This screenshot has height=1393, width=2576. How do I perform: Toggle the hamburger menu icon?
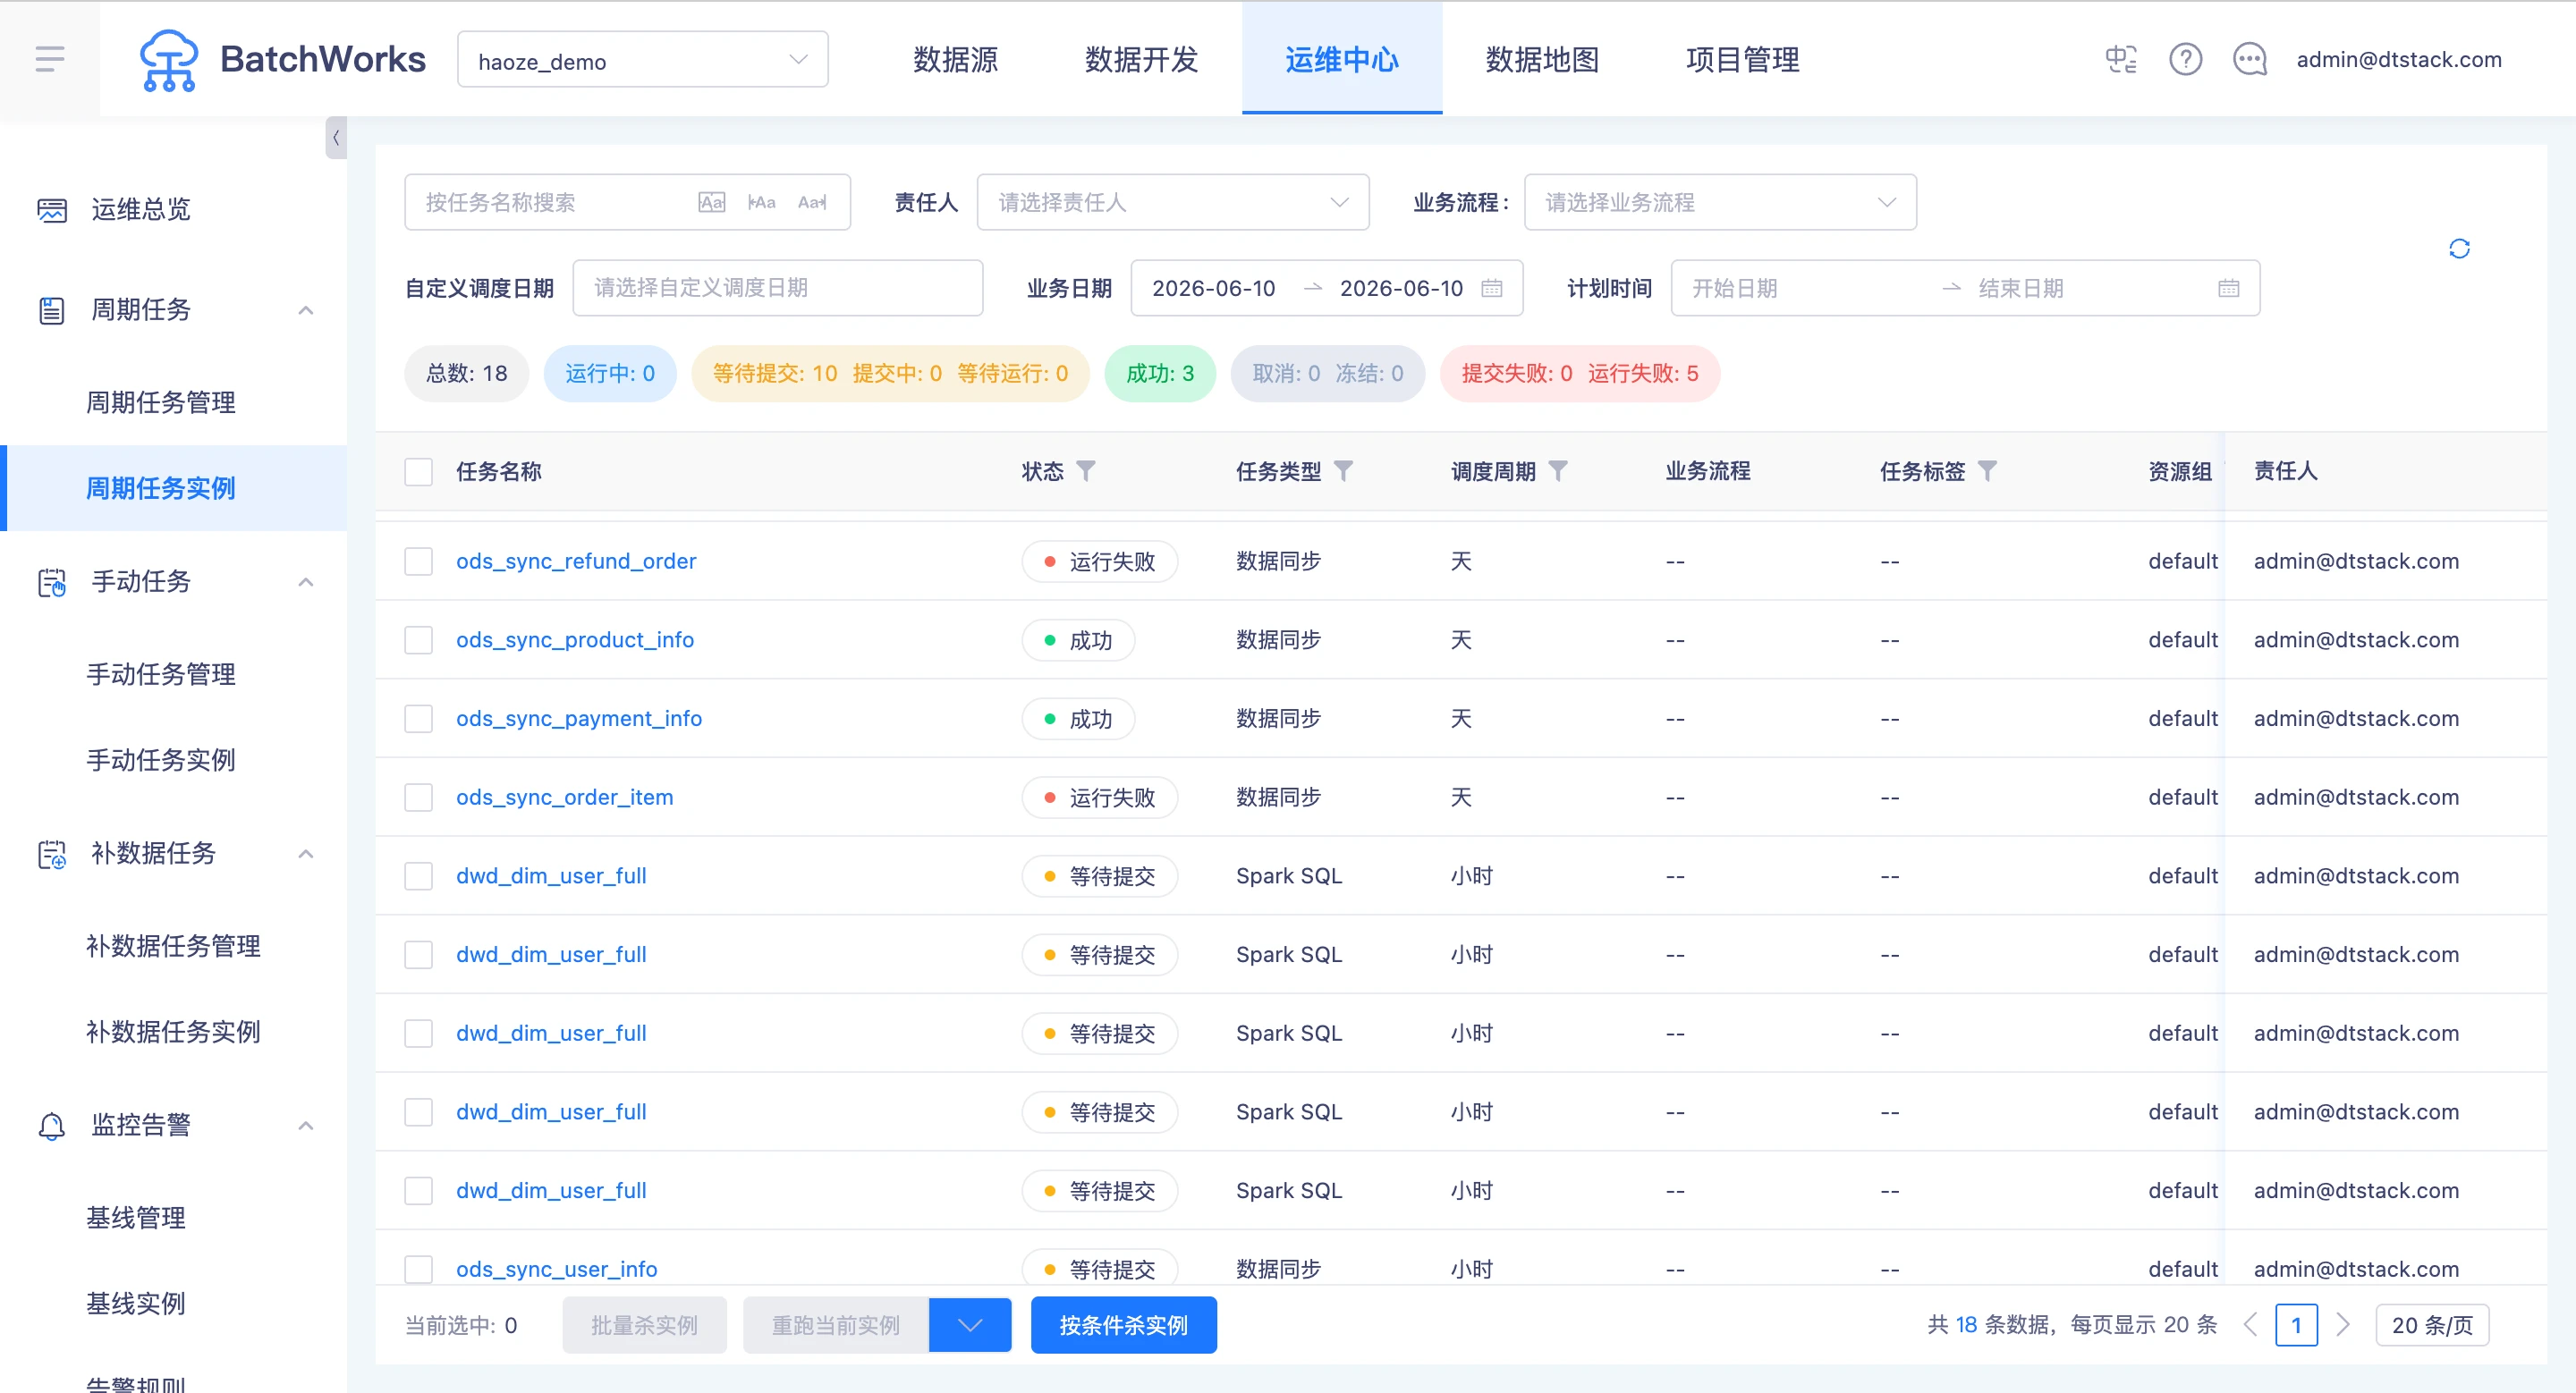coord(50,59)
